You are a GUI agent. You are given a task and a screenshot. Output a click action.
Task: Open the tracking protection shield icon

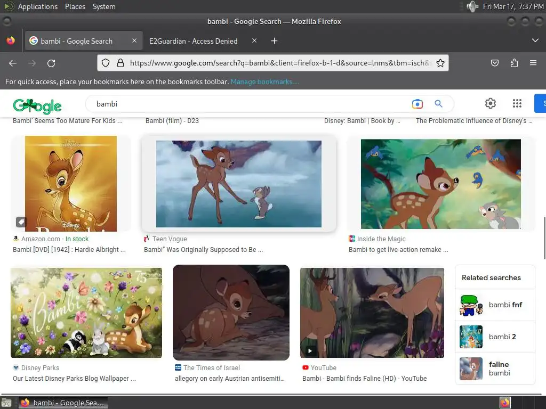pyautogui.click(x=106, y=63)
